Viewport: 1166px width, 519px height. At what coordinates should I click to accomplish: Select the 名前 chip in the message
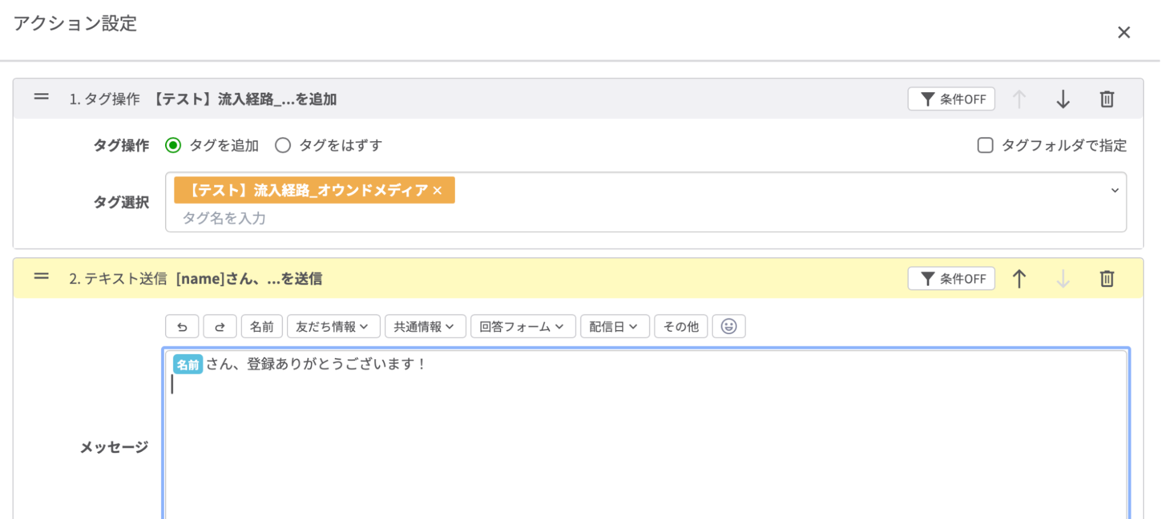(188, 364)
